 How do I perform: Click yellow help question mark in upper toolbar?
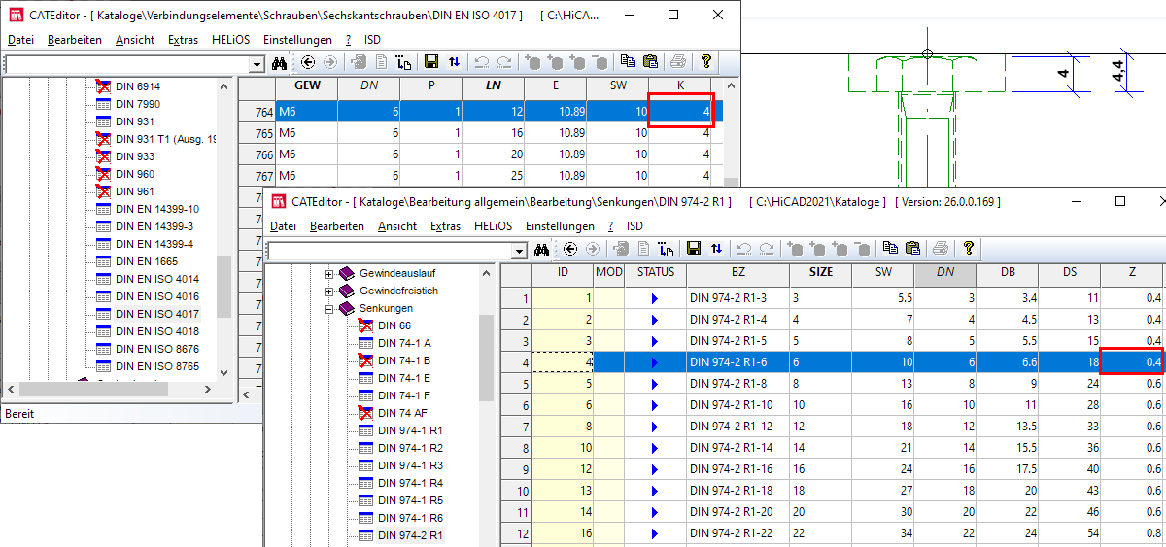(706, 62)
